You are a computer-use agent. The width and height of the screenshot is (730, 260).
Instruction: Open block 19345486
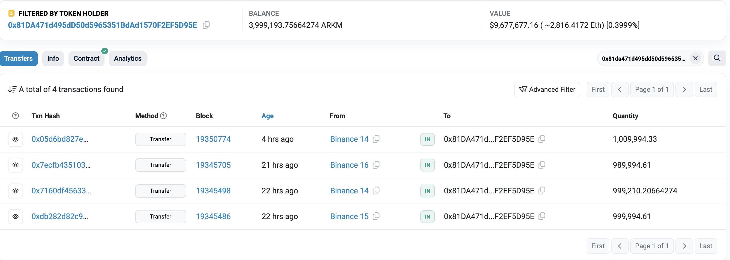pos(213,217)
